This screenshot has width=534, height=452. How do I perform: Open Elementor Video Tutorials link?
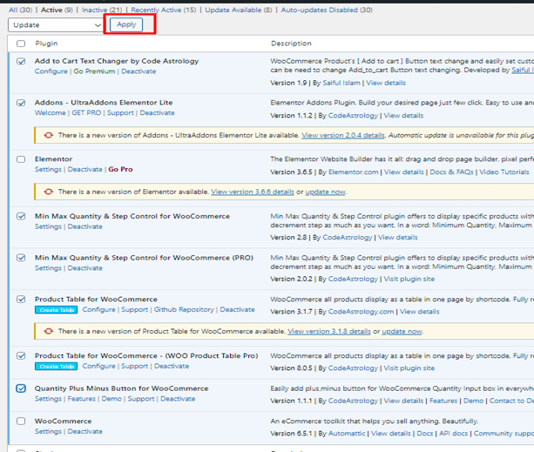tap(504, 172)
